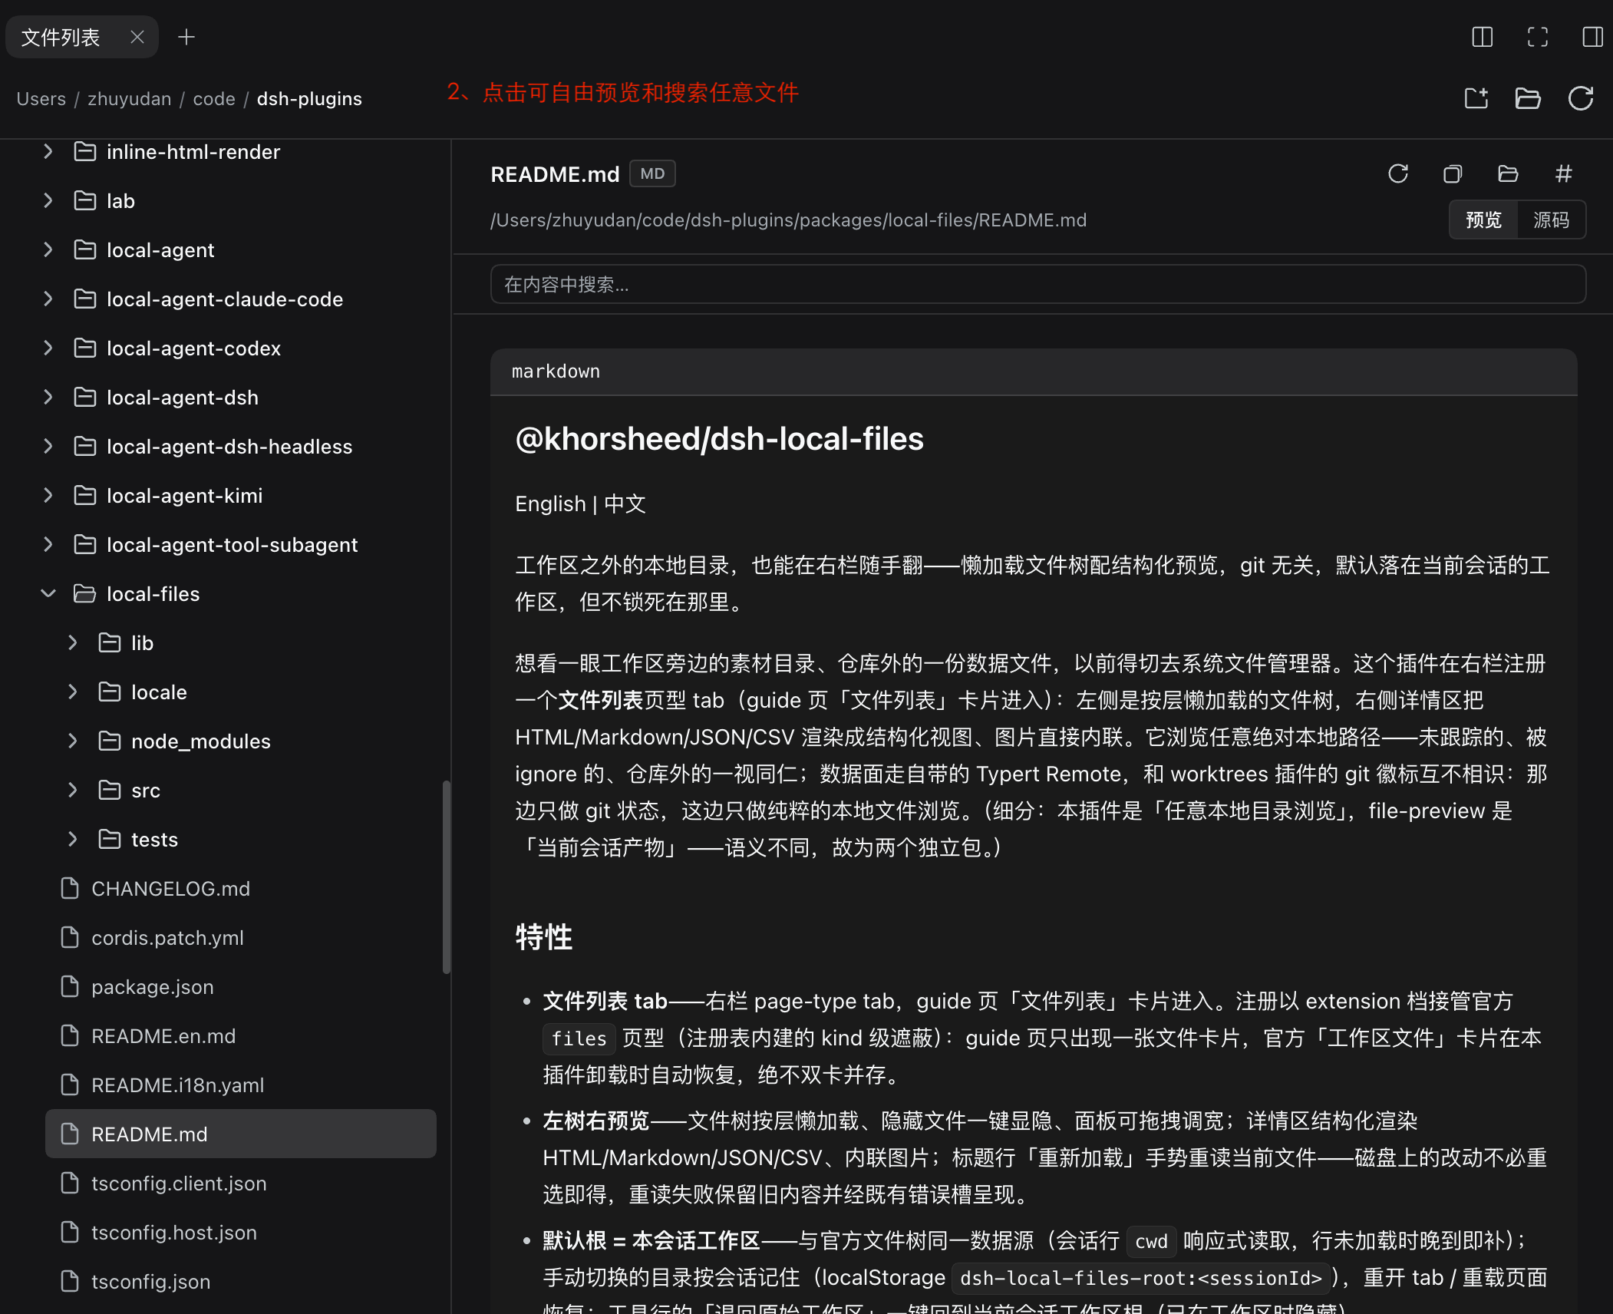
Task: Click the MD file type badge
Action: (x=652, y=173)
